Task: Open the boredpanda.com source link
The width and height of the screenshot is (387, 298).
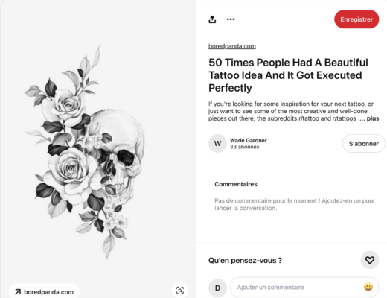Action: (232, 46)
